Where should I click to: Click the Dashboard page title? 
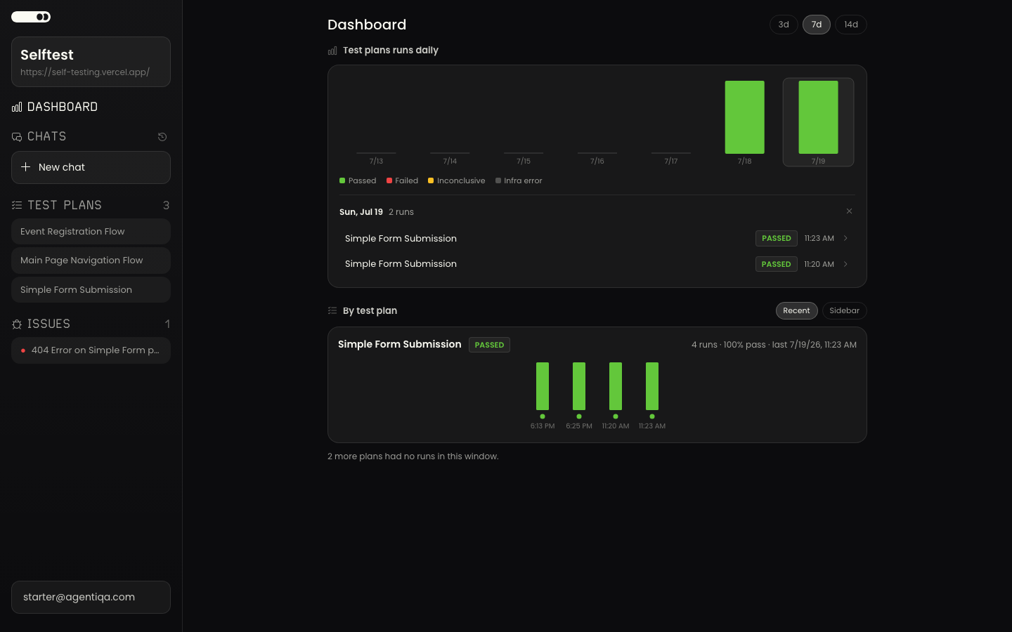point(367,25)
